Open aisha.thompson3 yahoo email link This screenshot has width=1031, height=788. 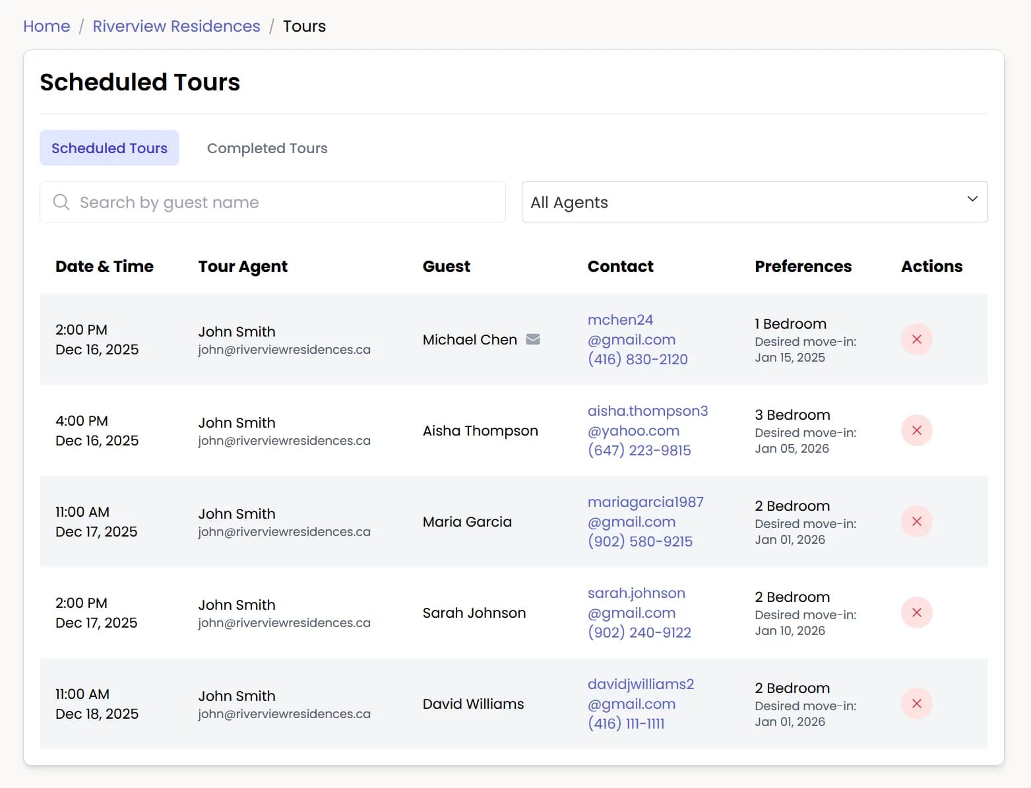click(x=647, y=420)
